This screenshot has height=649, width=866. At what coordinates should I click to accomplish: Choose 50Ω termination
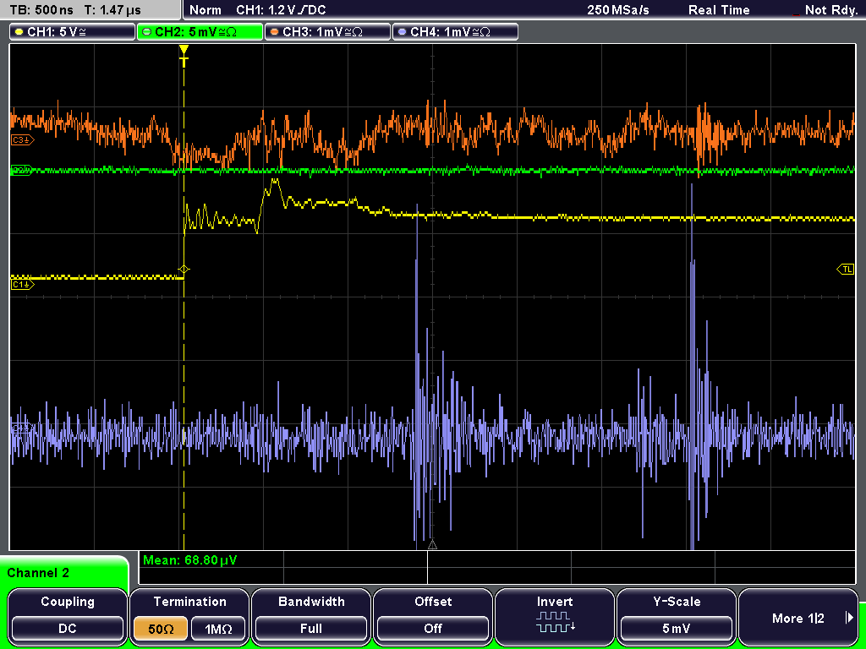point(161,629)
